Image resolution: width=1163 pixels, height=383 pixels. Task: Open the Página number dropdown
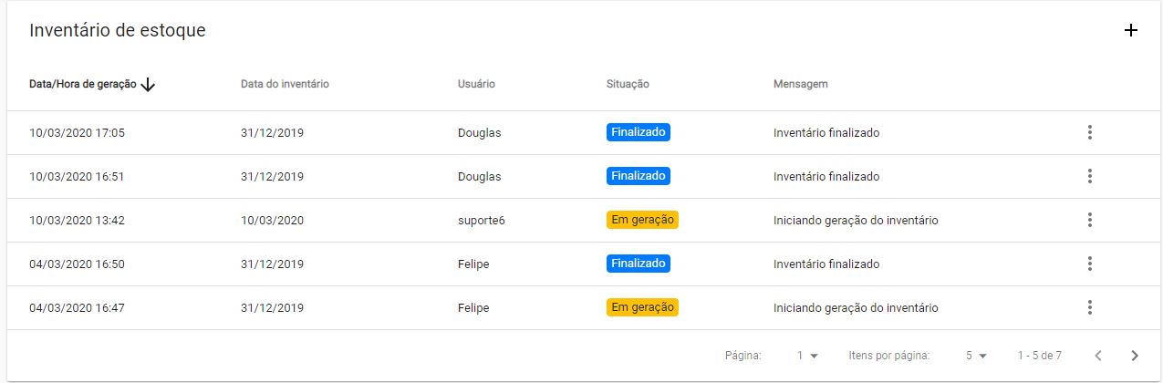click(808, 356)
